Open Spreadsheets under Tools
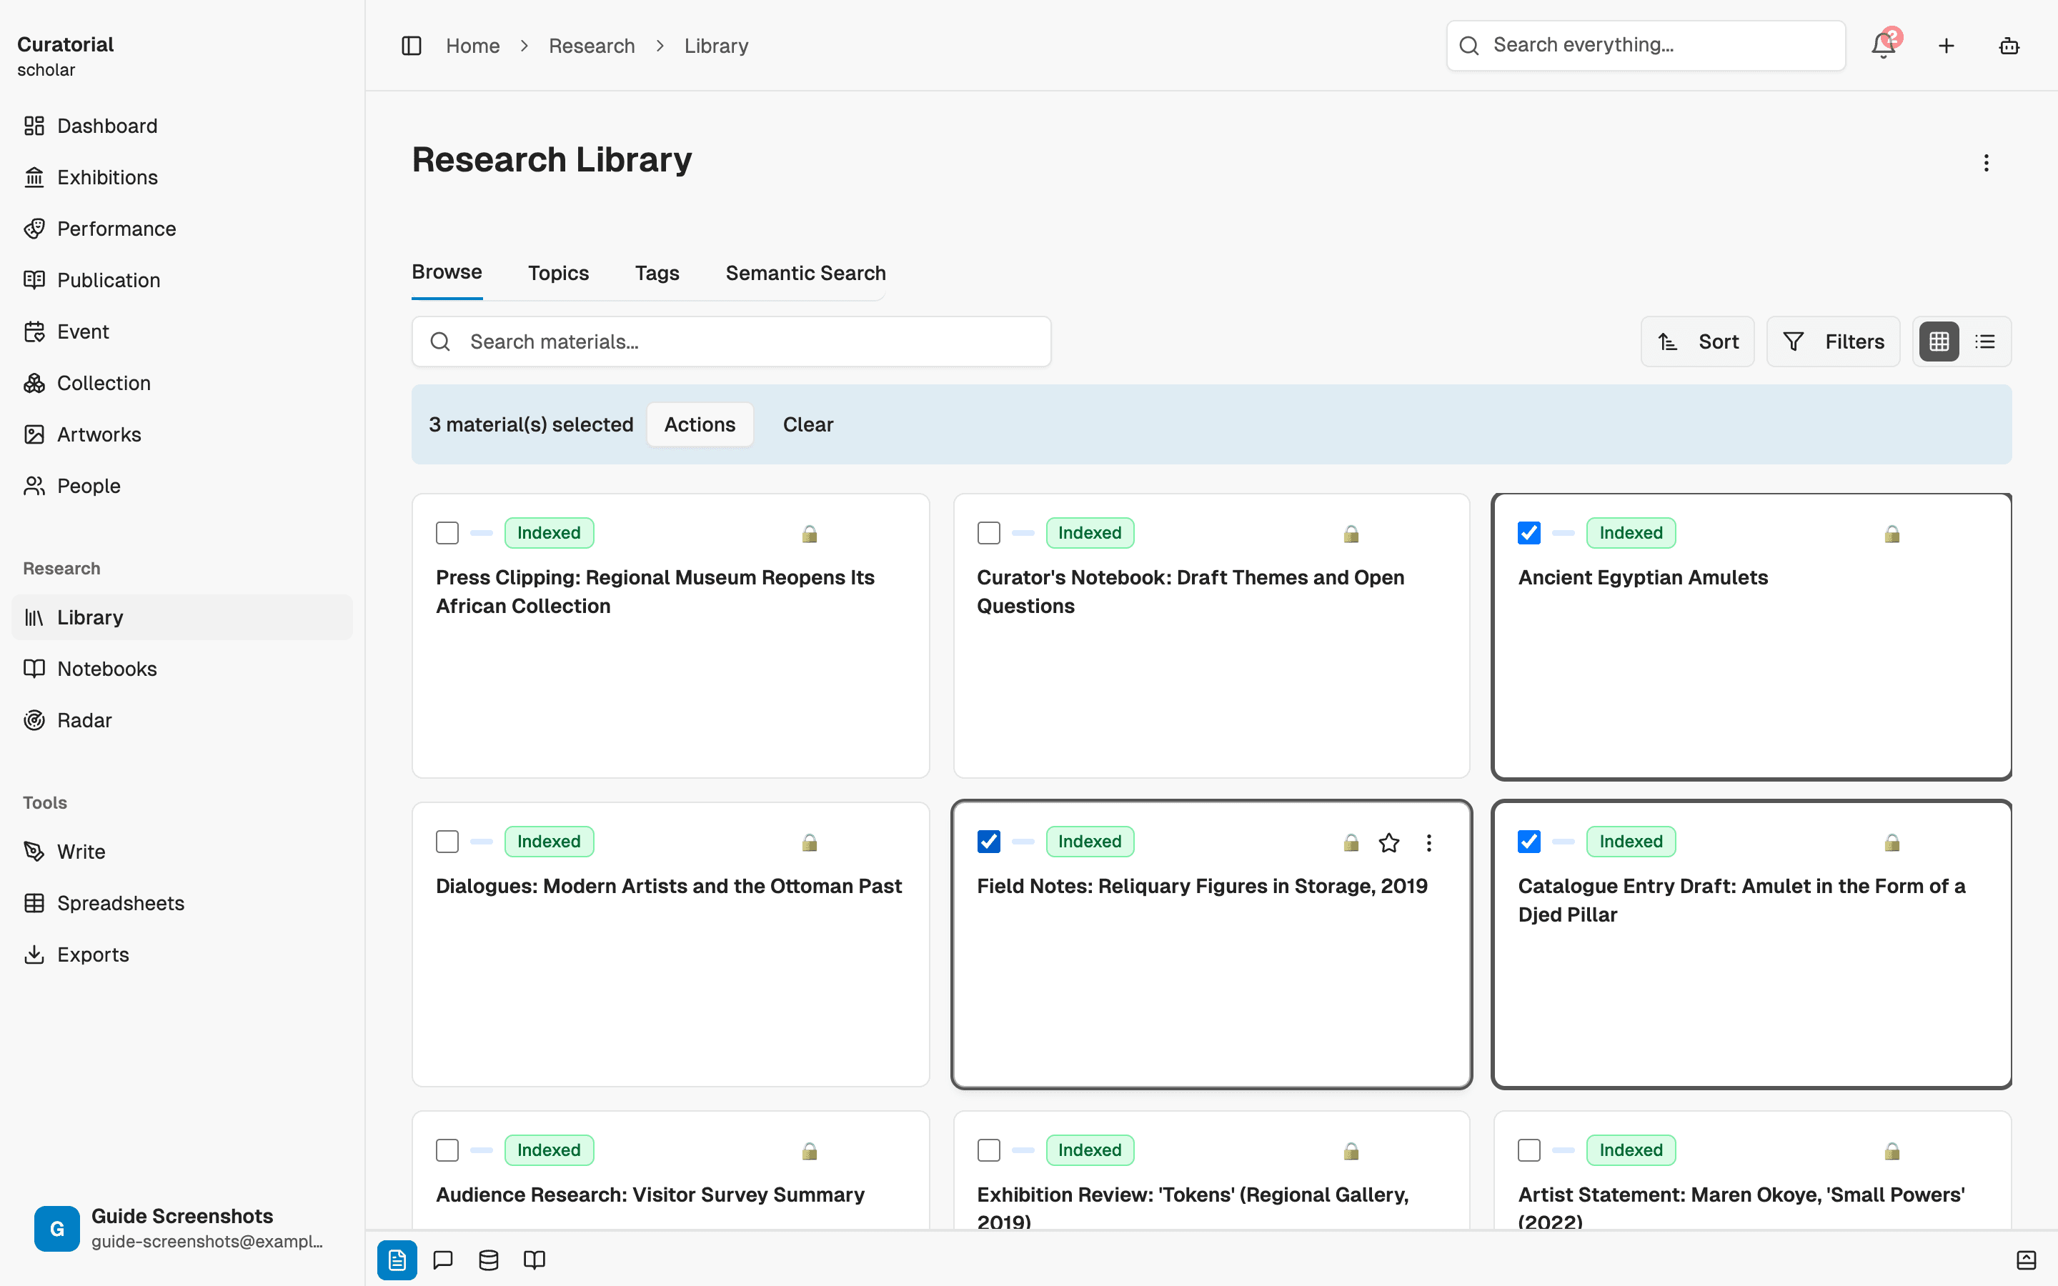2058x1286 pixels. click(182, 903)
